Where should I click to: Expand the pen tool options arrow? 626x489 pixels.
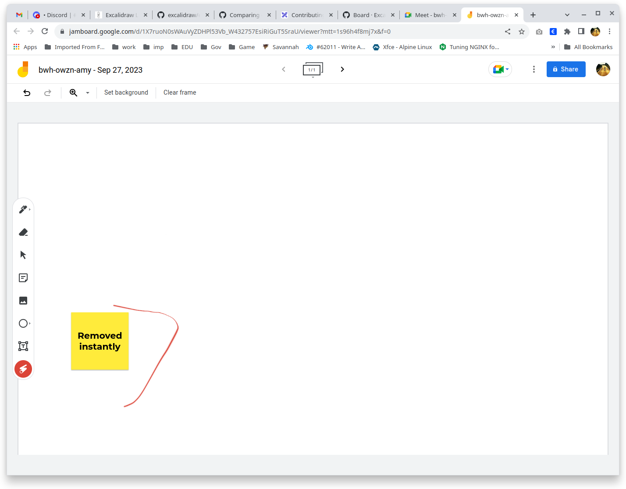30,209
